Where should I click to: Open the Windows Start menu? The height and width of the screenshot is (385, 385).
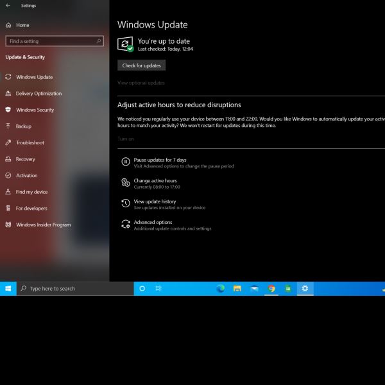tap(8, 289)
